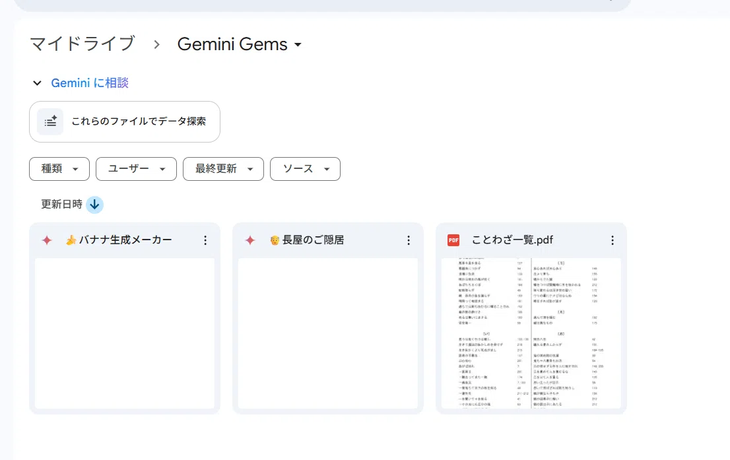Open the 長屋のご隠居 preview thumbnail

pyautogui.click(x=328, y=333)
